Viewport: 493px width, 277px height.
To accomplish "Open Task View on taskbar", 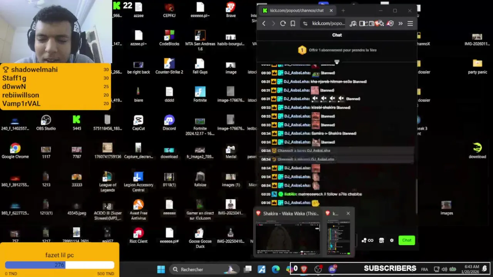I will click(x=248, y=269).
